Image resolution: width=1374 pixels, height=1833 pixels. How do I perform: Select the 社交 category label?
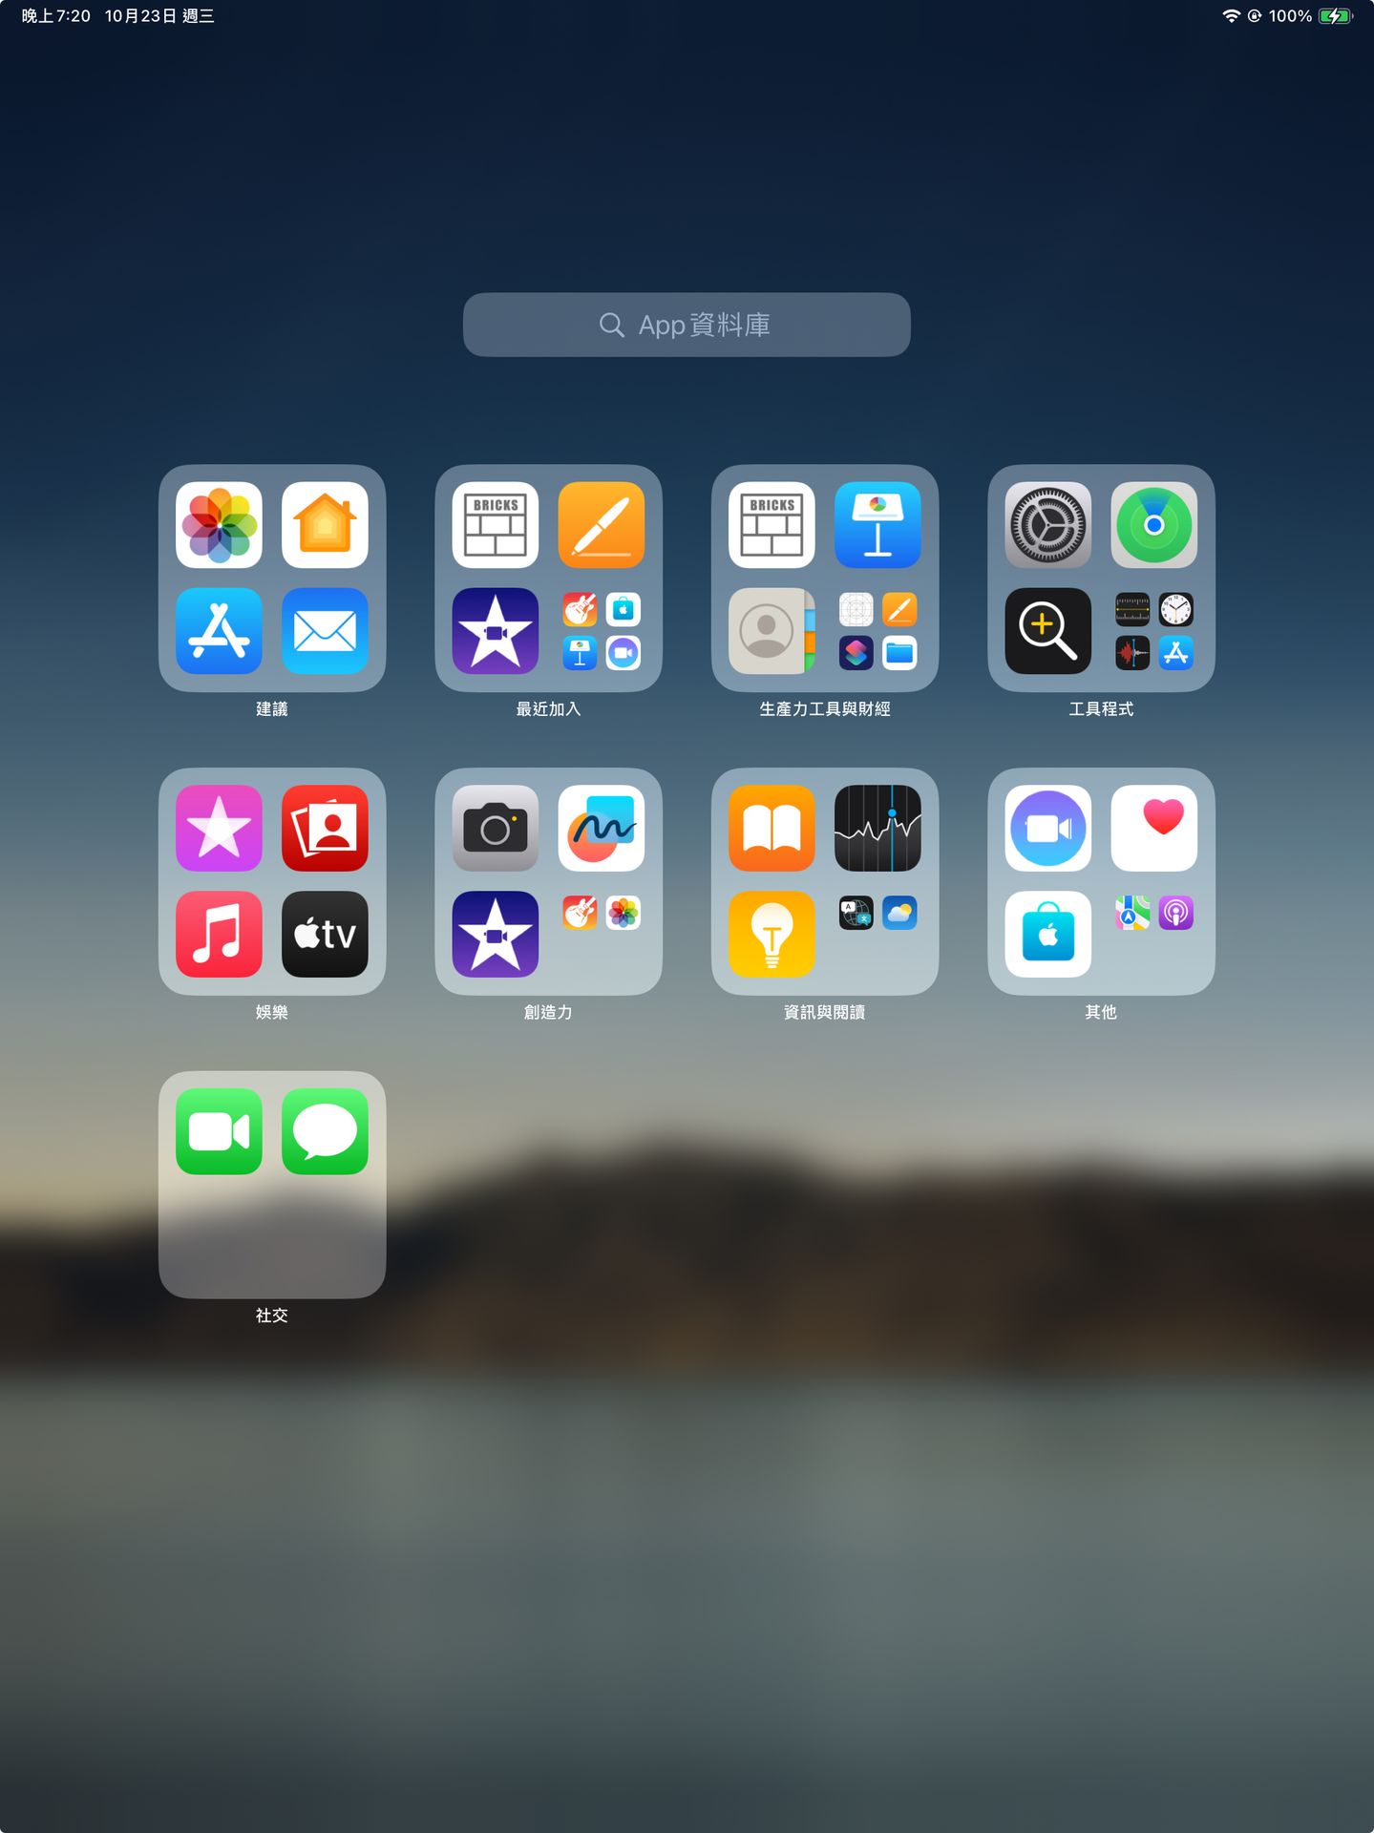click(272, 1316)
